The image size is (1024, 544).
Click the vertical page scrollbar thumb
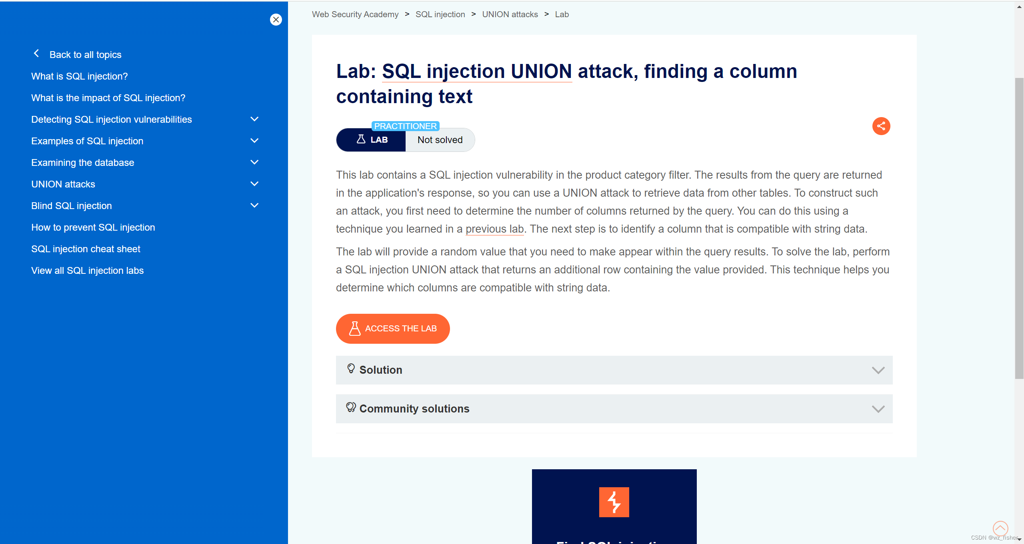pos(1019,228)
